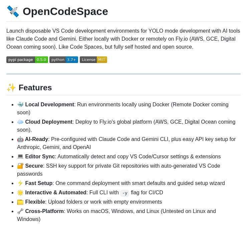
Task: Click the Features heading text
Action: pos(35,88)
